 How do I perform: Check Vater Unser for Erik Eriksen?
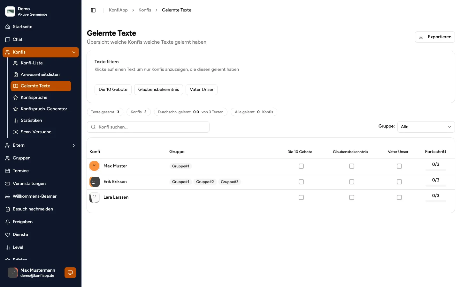[399, 182]
